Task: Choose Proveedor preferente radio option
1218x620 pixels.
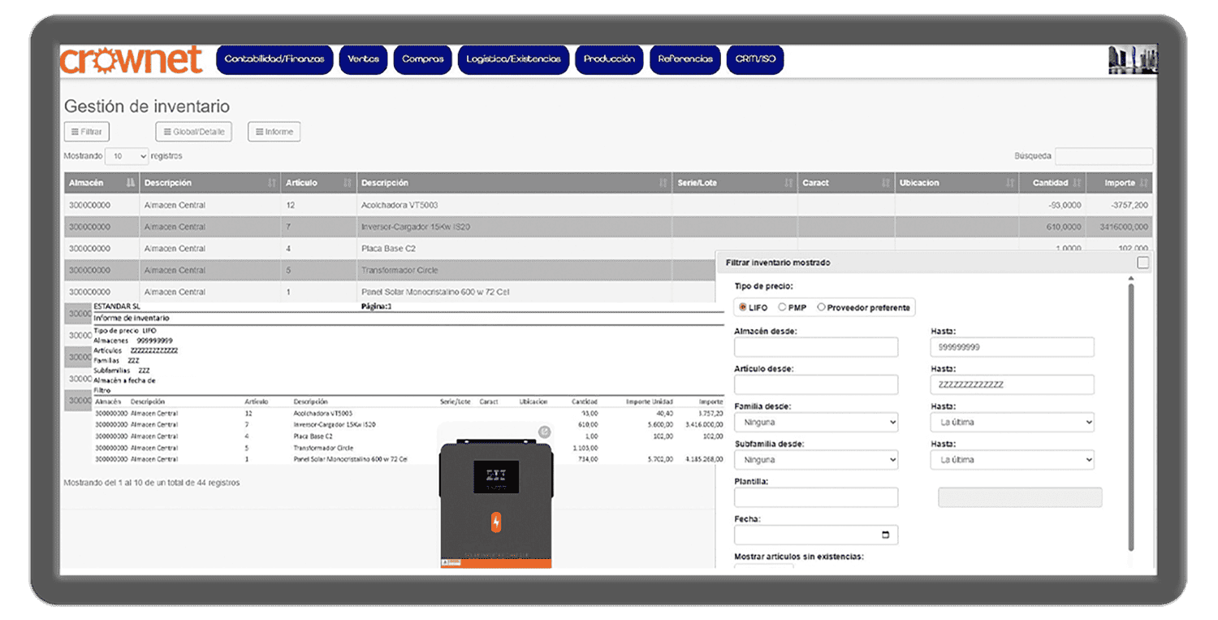Action: (x=822, y=307)
